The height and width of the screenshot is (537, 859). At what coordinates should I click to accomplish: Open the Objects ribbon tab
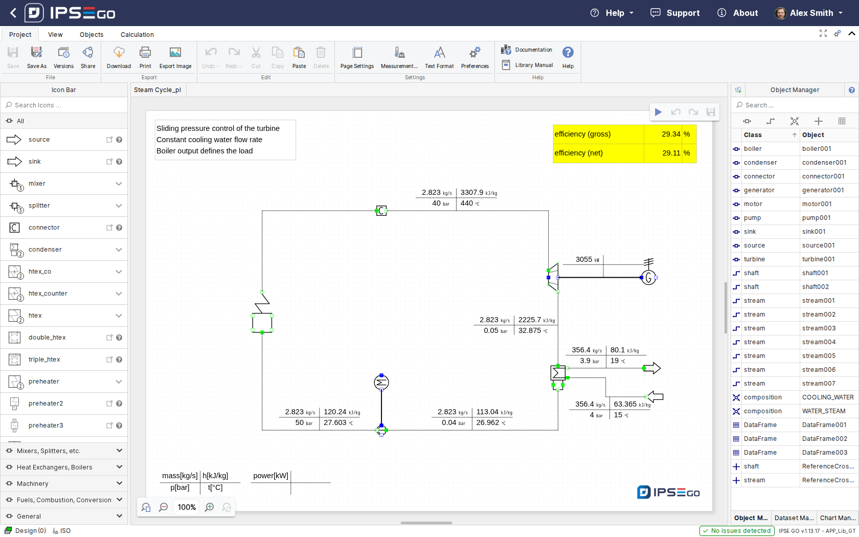[x=92, y=35]
